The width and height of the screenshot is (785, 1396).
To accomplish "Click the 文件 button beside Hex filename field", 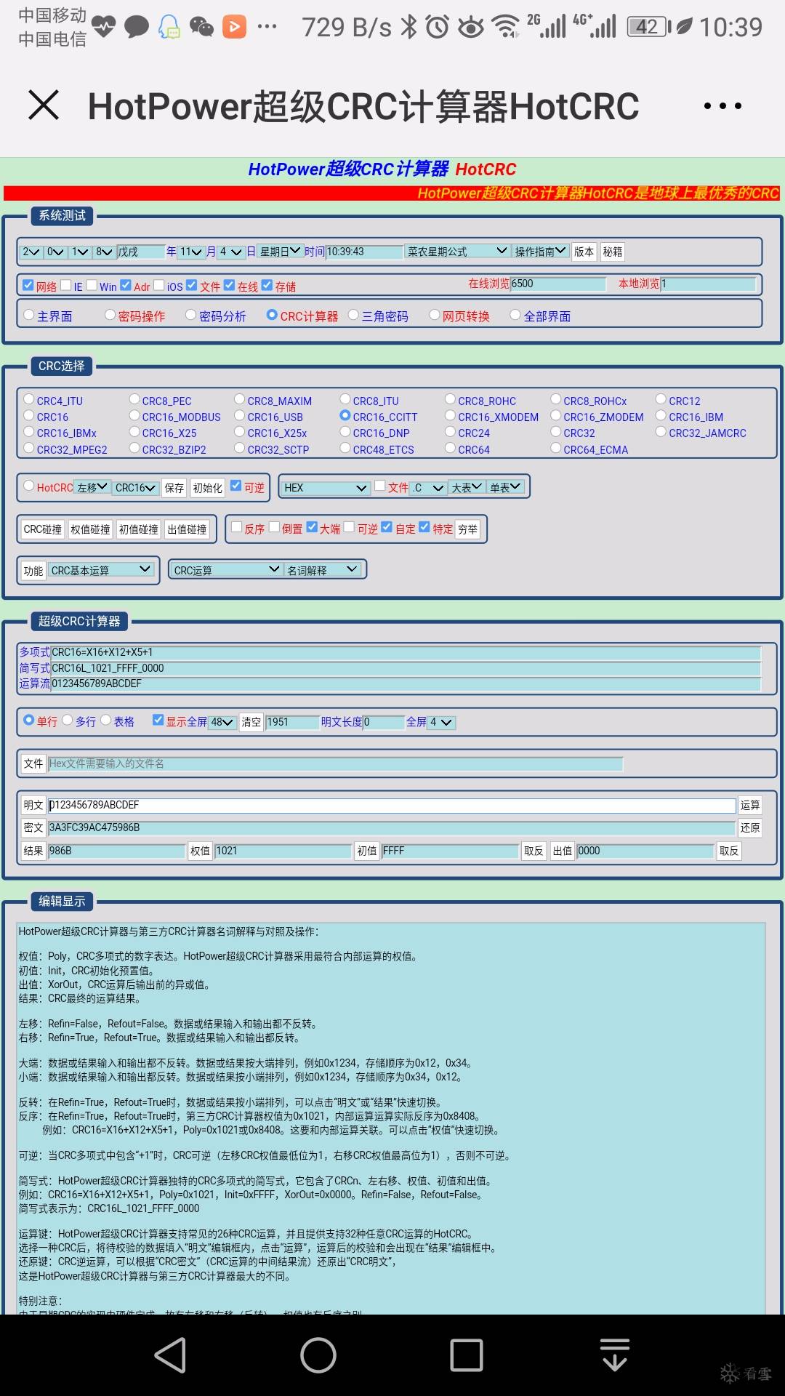I will point(33,763).
